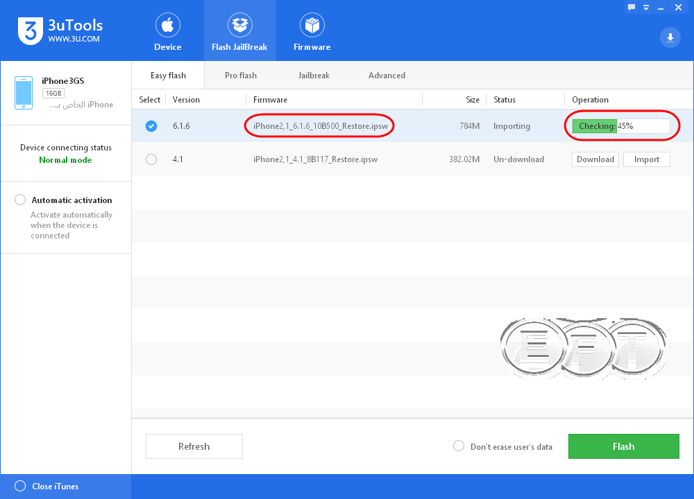Switch to the Pro flash tab
The height and width of the screenshot is (499, 694).
click(241, 76)
